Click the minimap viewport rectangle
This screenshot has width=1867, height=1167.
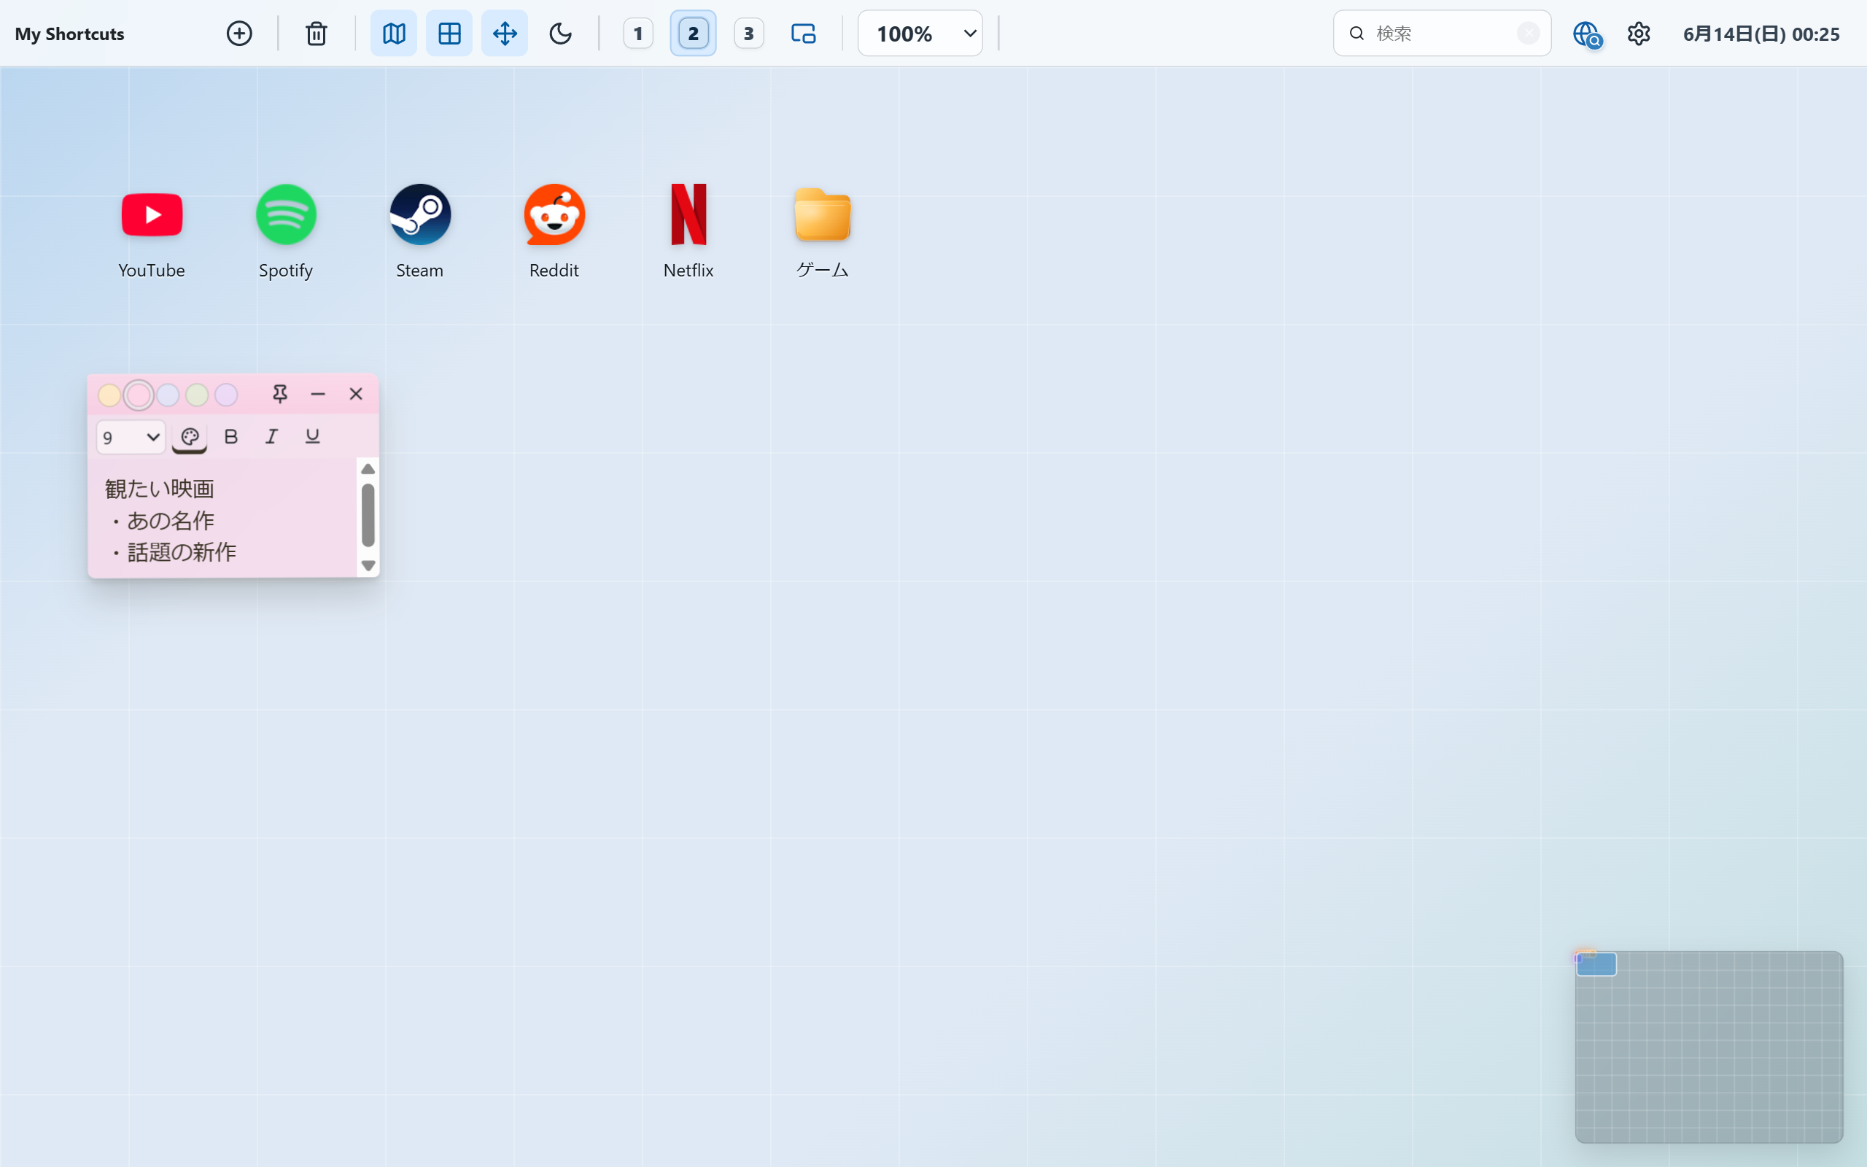1596,965
